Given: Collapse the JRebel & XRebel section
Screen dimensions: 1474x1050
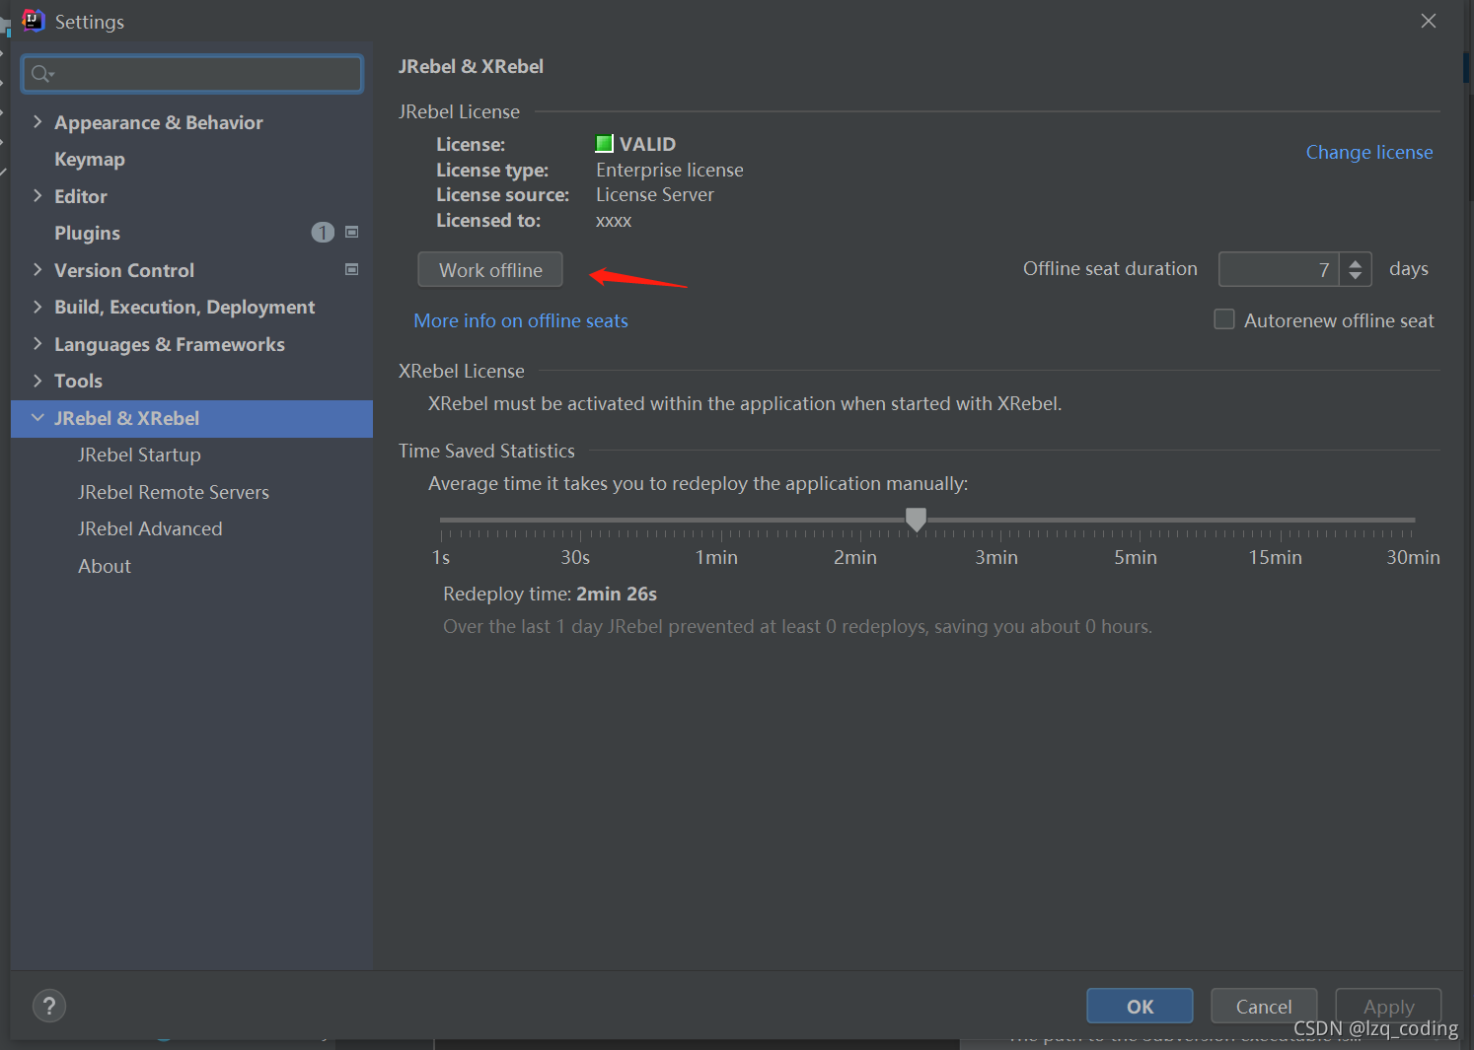Looking at the screenshot, I should (37, 418).
